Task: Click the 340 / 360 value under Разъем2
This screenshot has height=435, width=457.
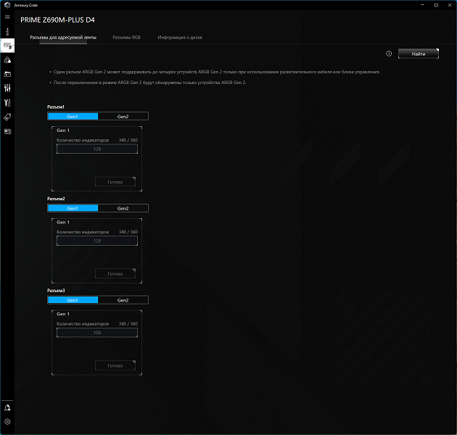Action: [128, 232]
